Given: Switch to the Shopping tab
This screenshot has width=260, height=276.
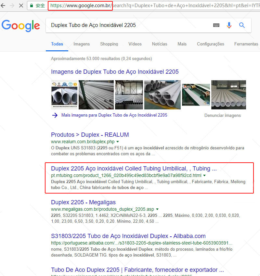Looking at the screenshot, I should 109,44.
